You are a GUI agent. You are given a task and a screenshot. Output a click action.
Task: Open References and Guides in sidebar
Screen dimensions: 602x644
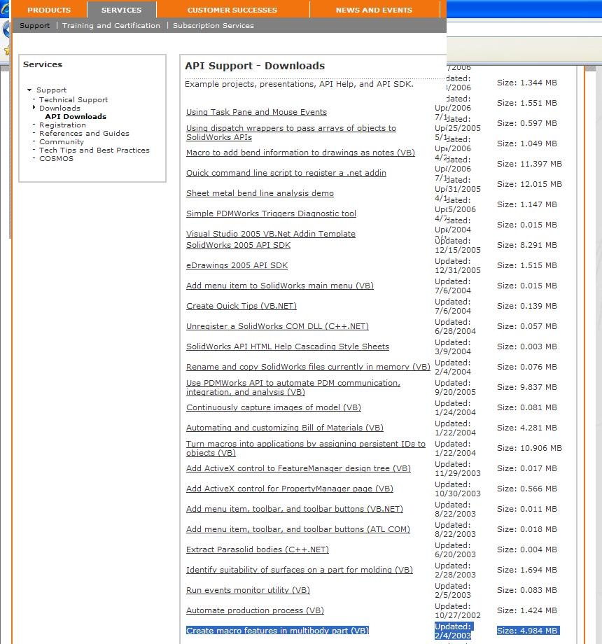(84, 134)
